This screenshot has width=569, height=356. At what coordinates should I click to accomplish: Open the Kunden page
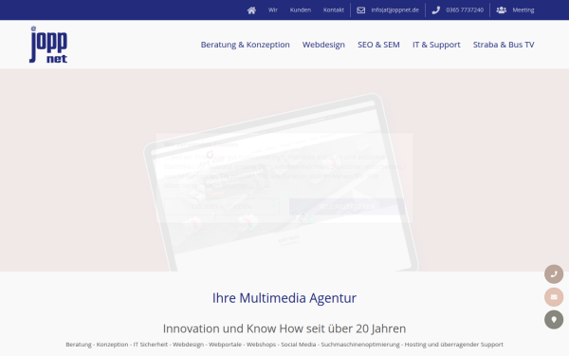point(300,10)
